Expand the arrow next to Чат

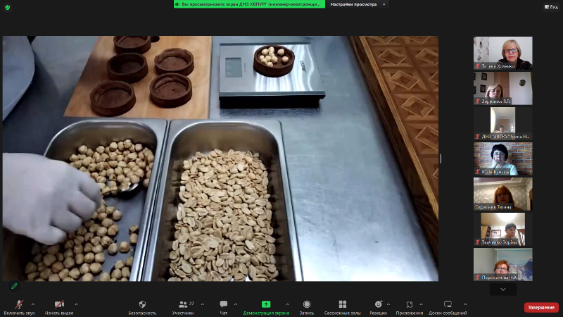pyautogui.click(x=236, y=304)
